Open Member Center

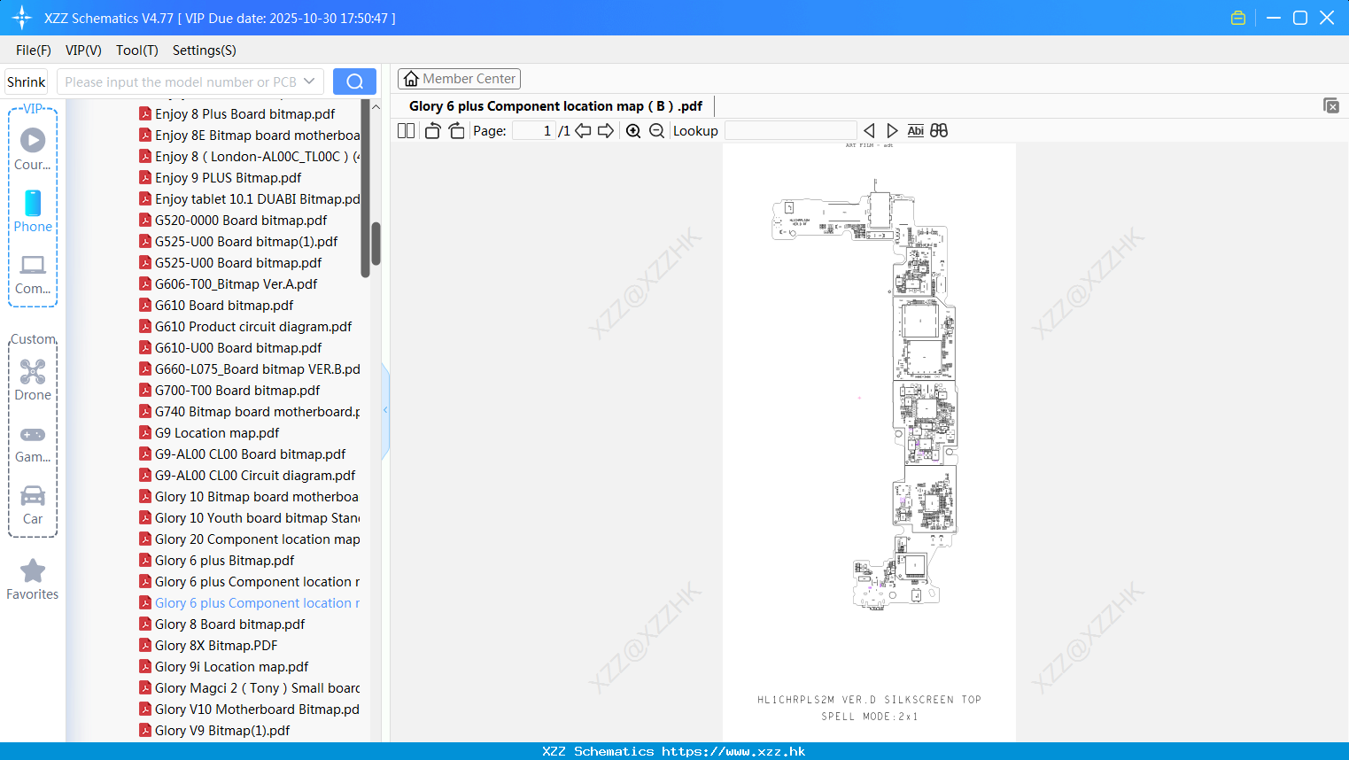pos(459,79)
